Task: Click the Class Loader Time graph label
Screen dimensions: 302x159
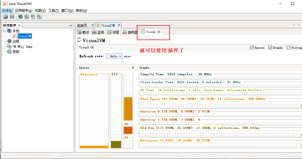Action: [x=190, y=82]
